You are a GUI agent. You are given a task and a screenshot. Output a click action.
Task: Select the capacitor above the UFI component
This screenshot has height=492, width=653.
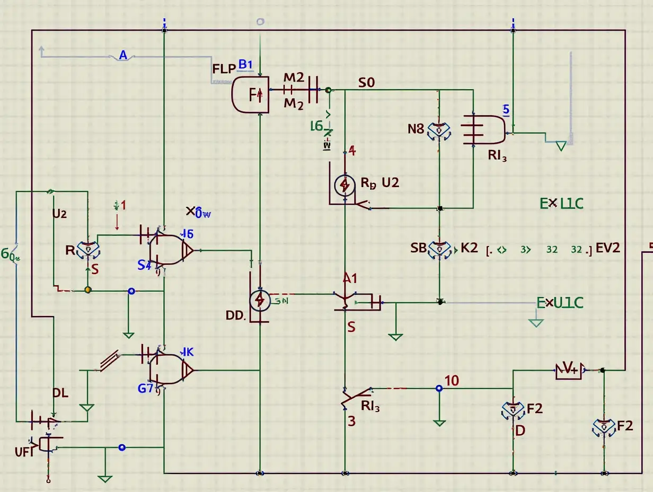pyautogui.click(x=37, y=421)
